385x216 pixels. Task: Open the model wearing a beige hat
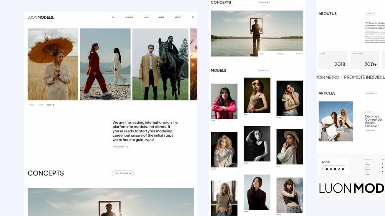(x=290, y=147)
